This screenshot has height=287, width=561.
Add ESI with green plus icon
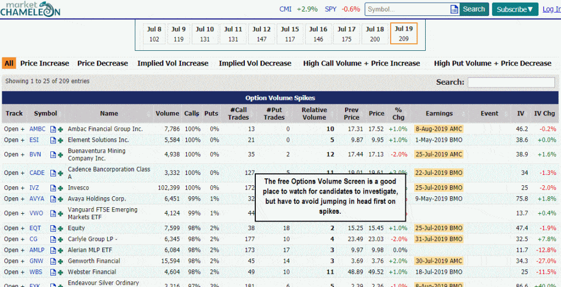[60, 140]
